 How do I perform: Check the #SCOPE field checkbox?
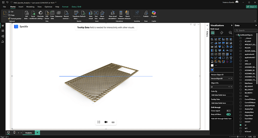240,48
